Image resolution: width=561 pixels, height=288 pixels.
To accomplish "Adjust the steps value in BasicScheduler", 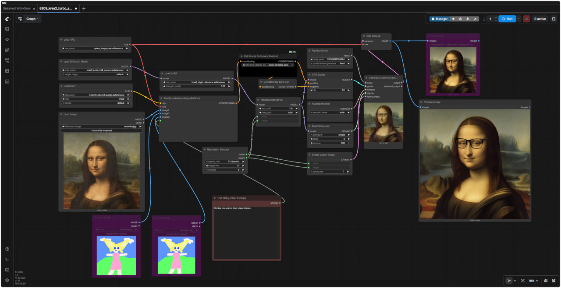I will point(330,139).
